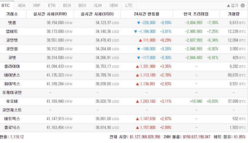Click the 38,173,000 KRW price cell
Image resolution: width=248 pixels, height=143 pixels.
(x=60, y=32)
